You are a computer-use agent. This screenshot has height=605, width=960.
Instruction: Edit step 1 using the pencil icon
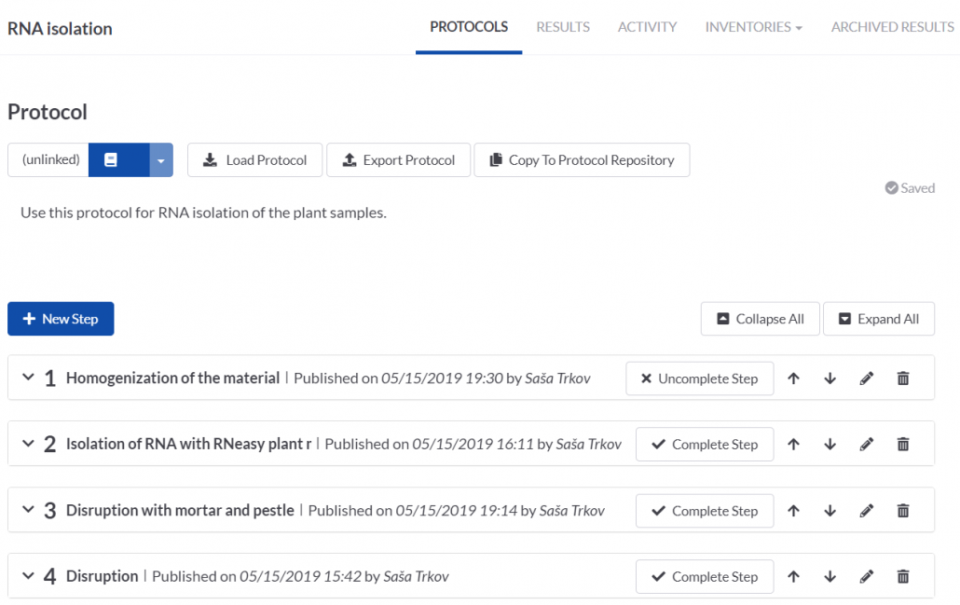tap(866, 378)
